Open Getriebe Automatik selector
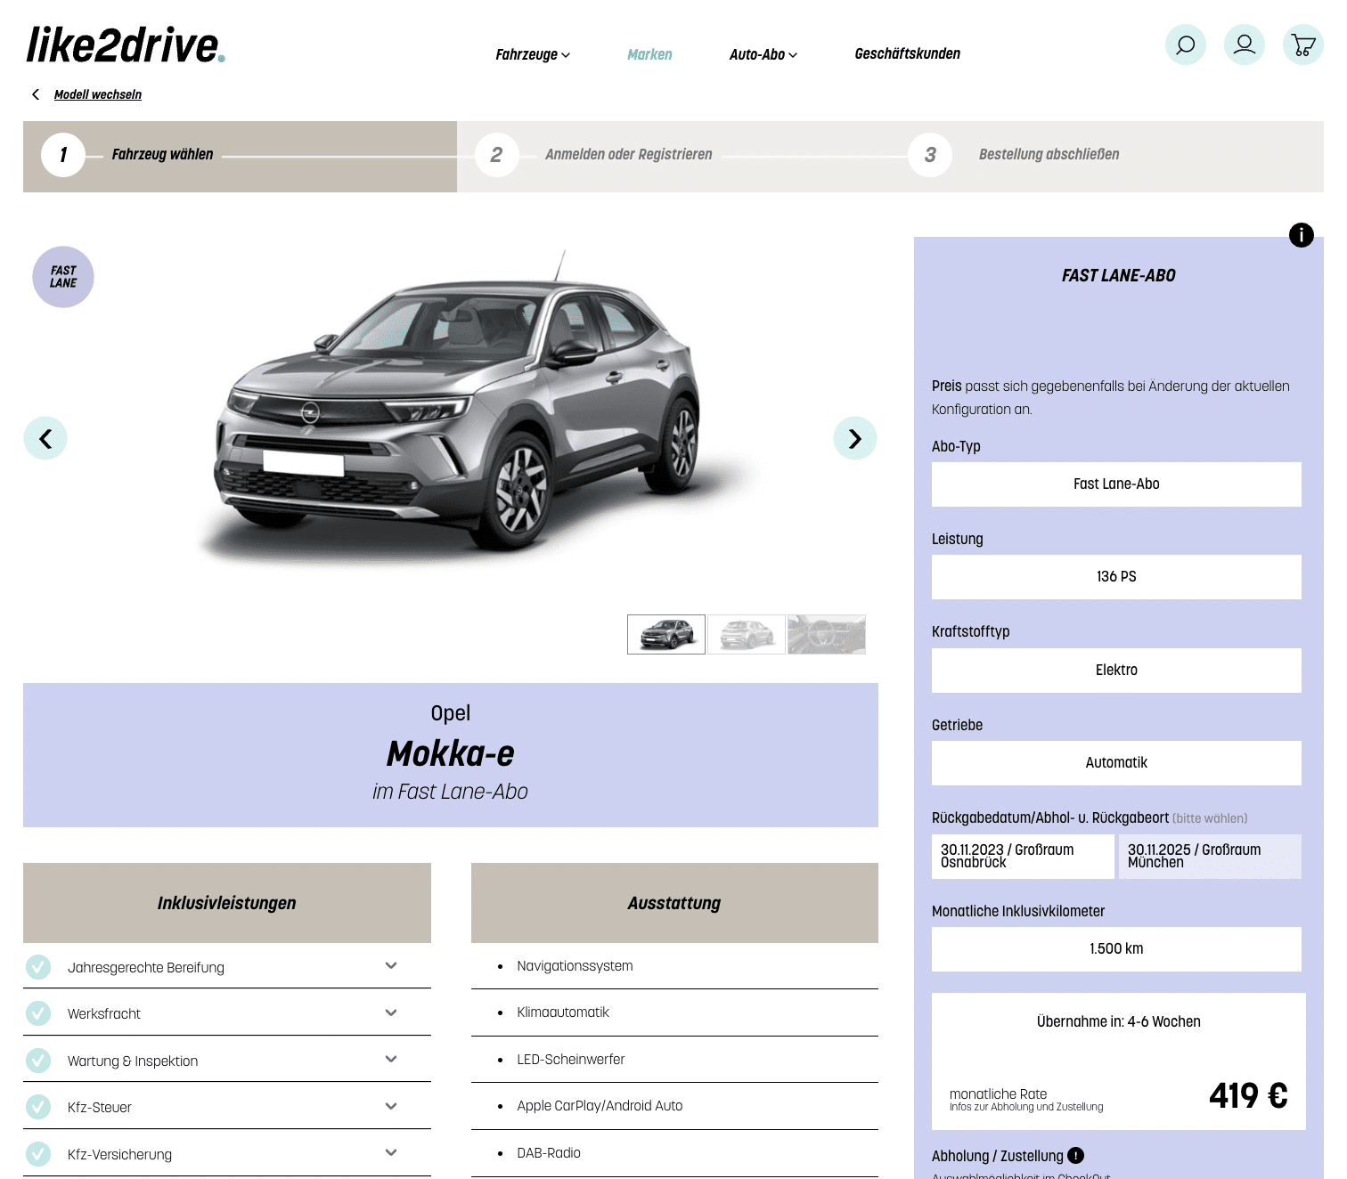This screenshot has height=1179, width=1347. 1116,763
